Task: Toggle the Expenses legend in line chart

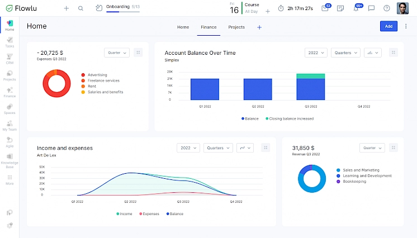Action: point(149,214)
